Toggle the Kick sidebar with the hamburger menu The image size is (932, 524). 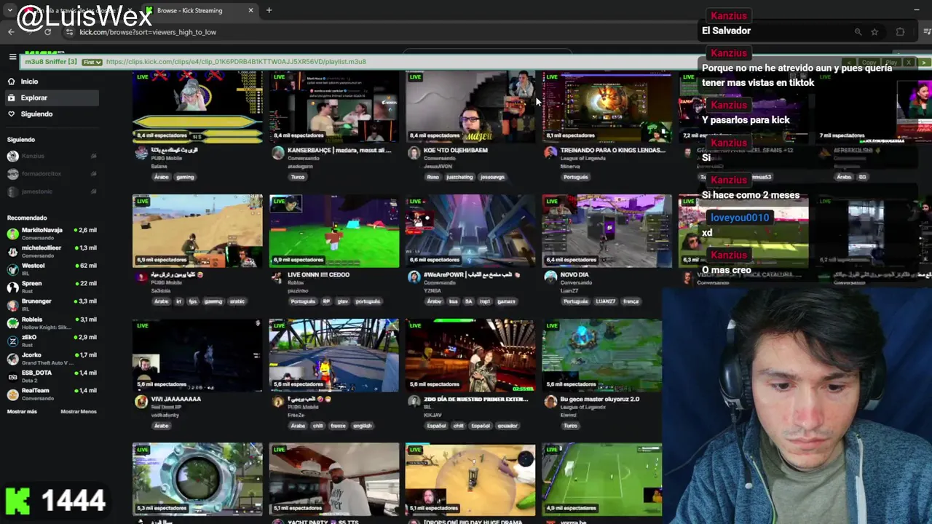pyautogui.click(x=12, y=57)
